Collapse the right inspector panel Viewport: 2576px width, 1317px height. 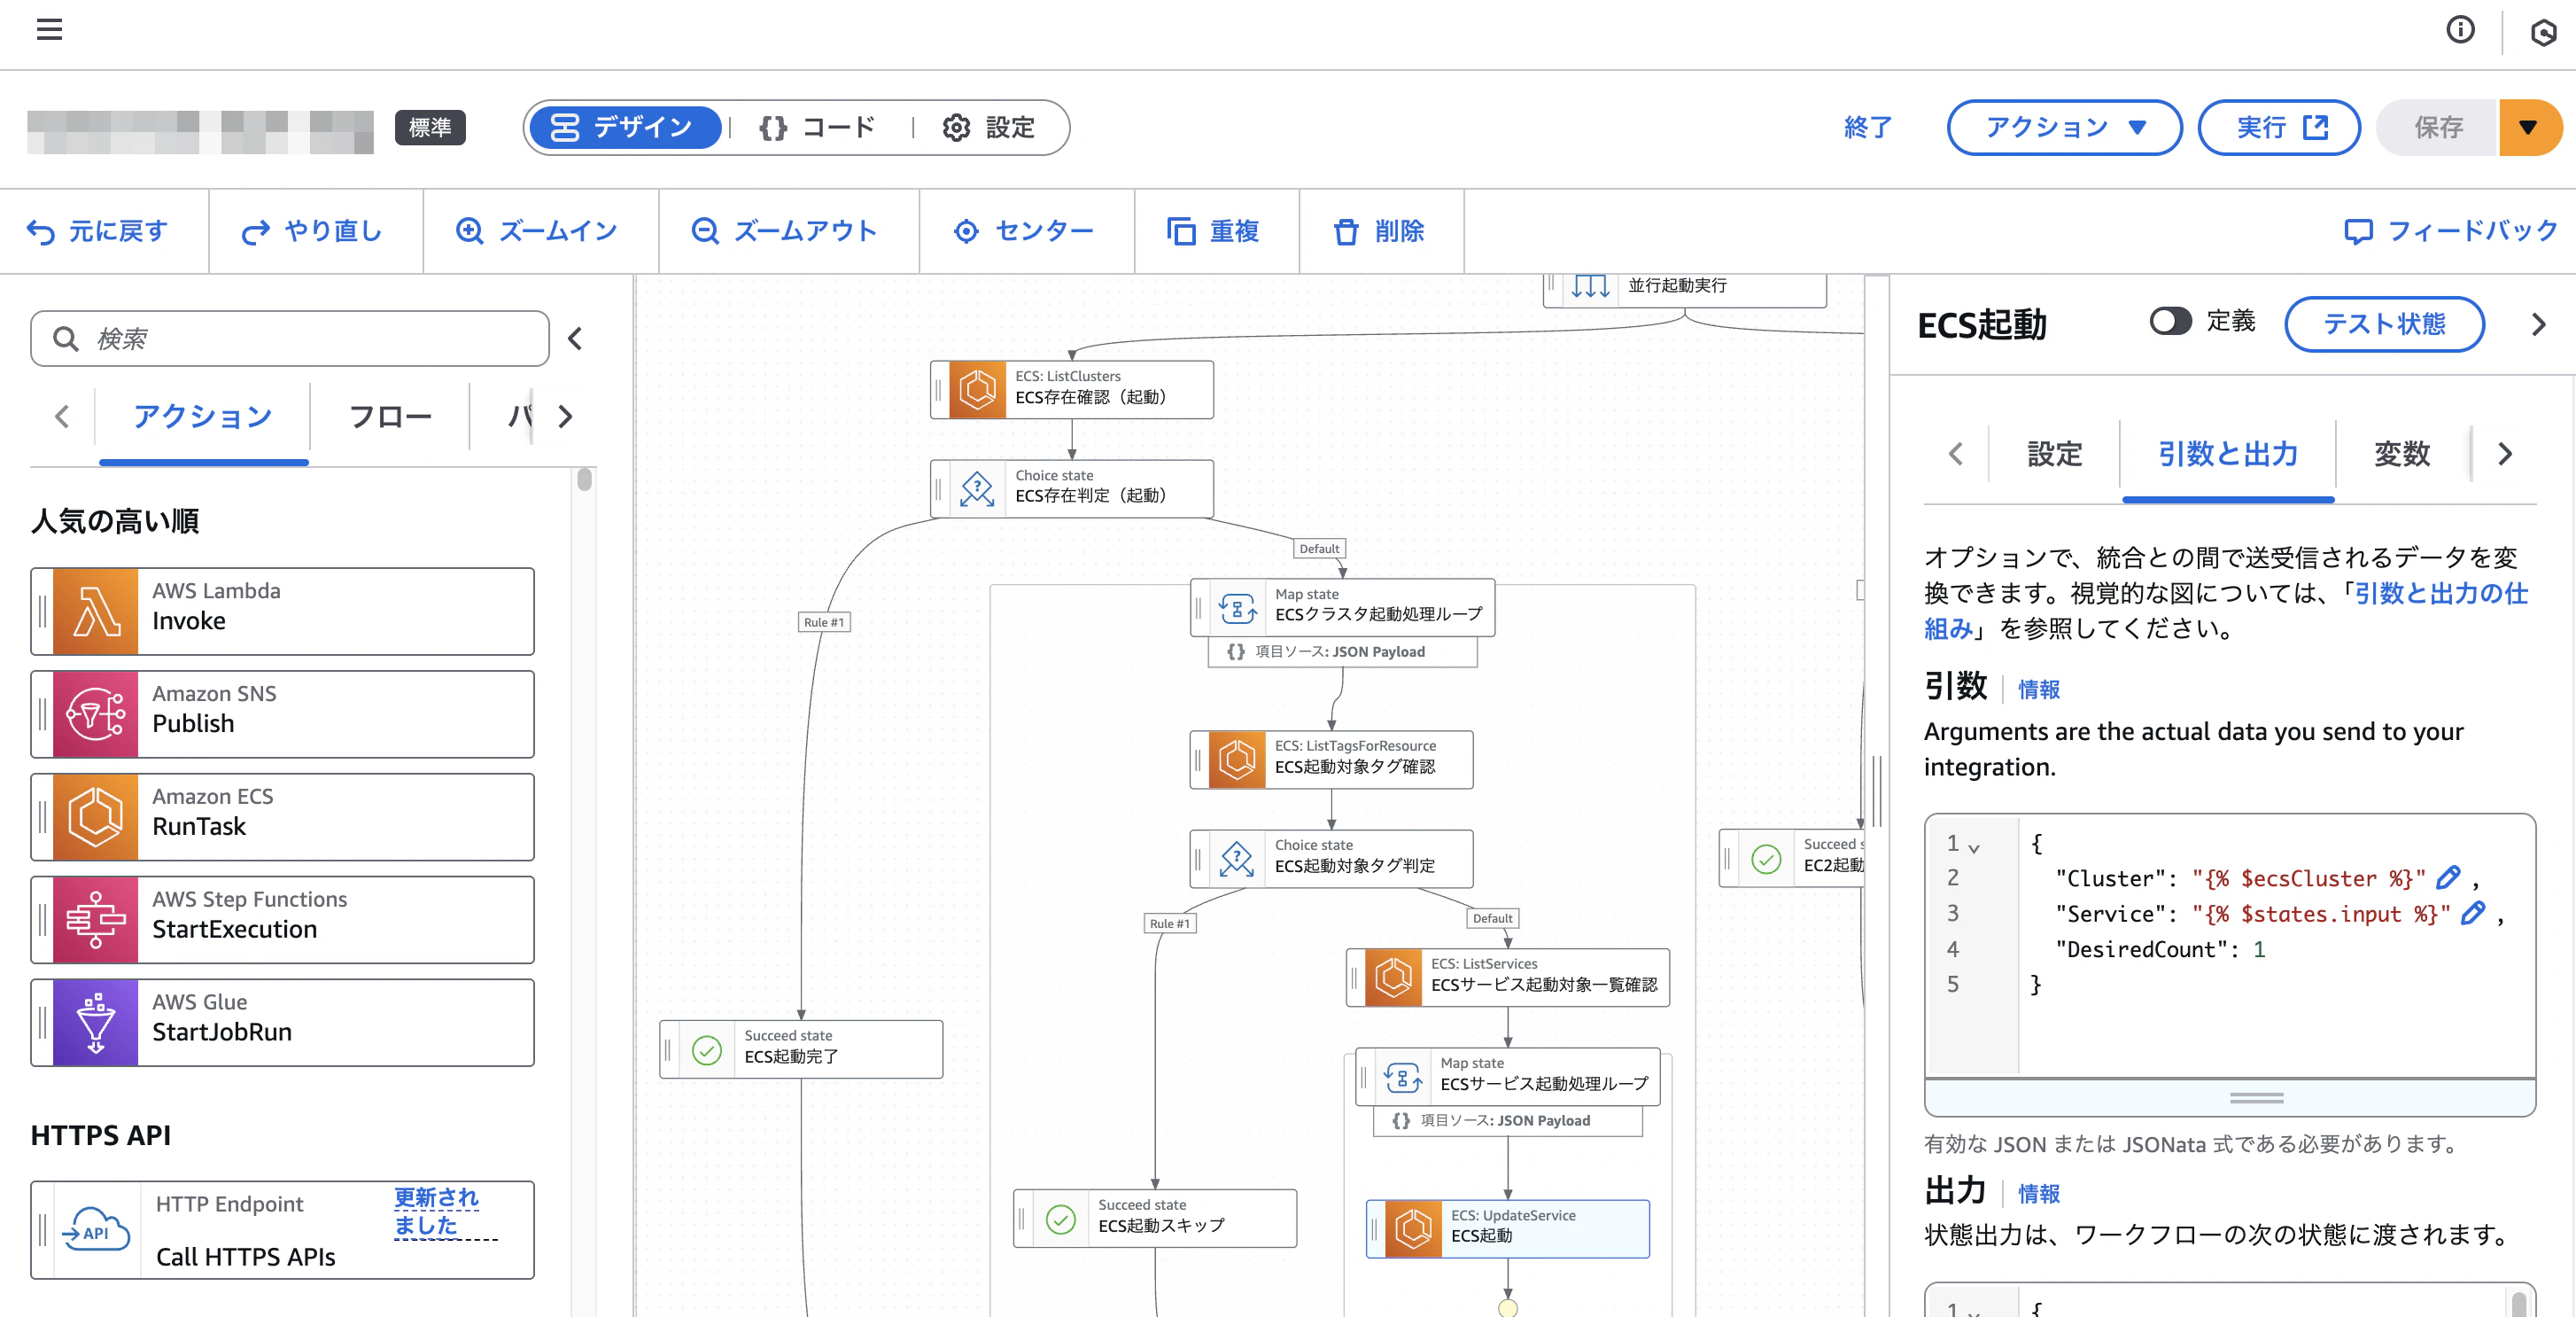pos(2538,325)
